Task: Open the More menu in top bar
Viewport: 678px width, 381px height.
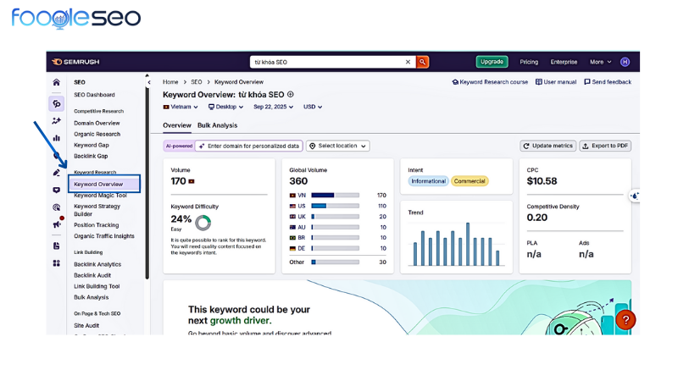Action: 600,62
